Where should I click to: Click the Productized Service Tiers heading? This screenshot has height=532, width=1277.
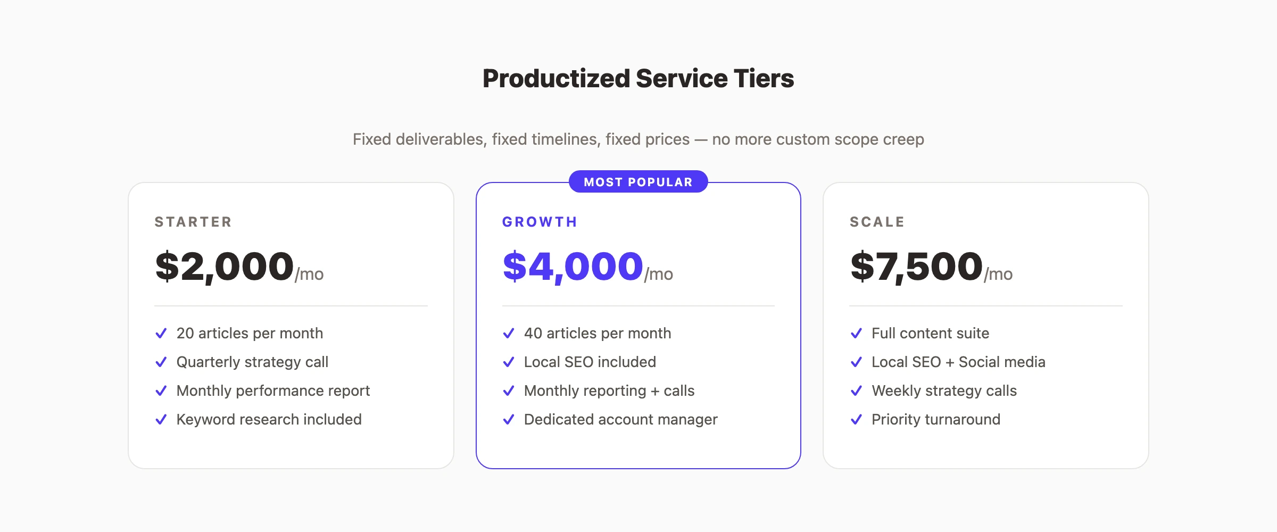click(638, 79)
